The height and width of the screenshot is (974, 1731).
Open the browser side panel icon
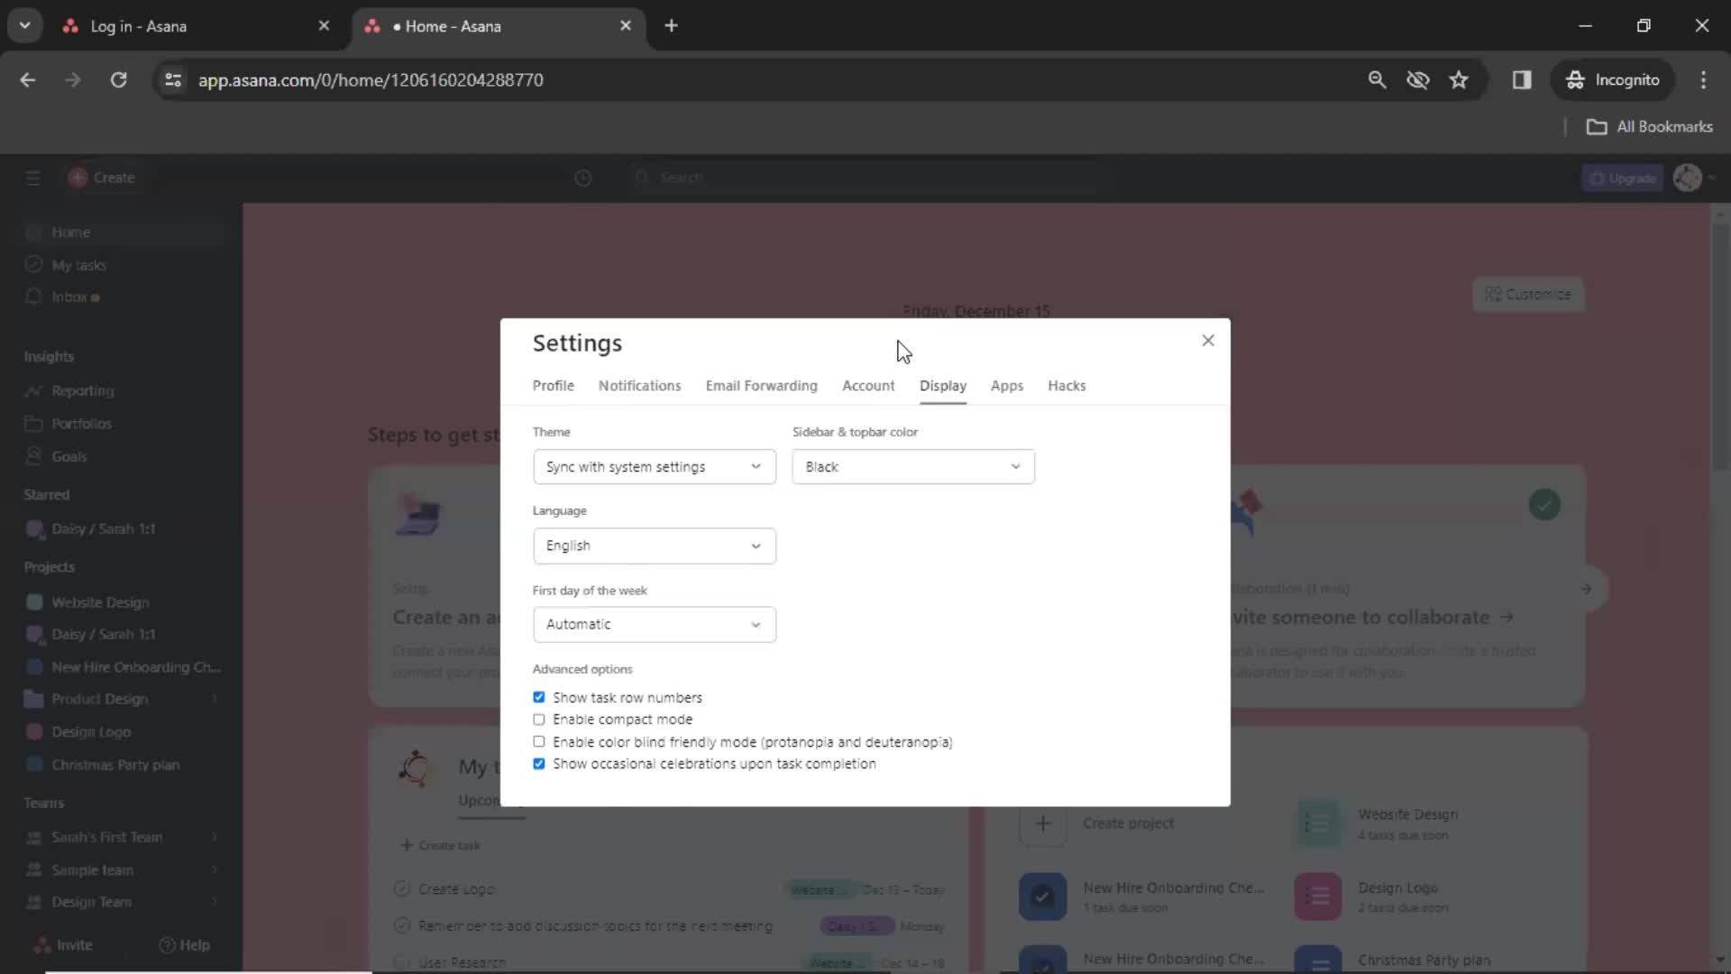click(1521, 79)
